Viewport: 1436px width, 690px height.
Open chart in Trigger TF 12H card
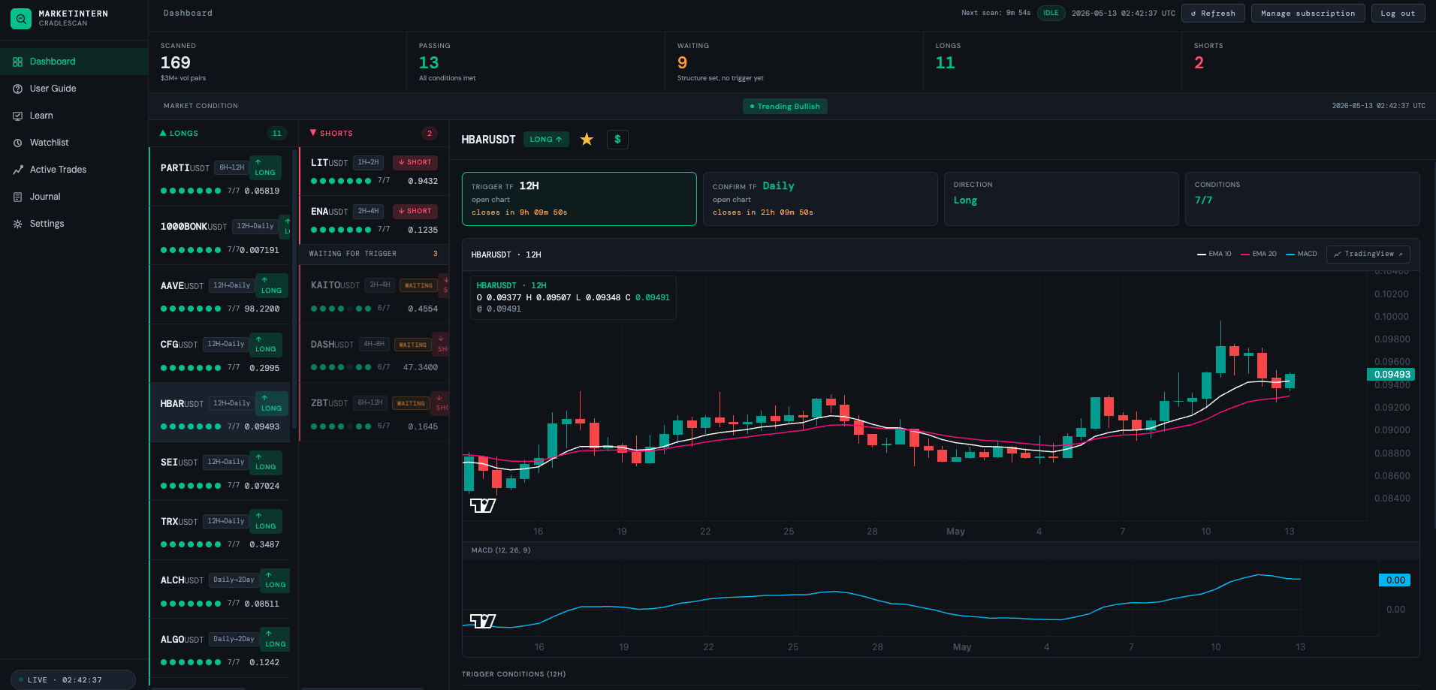tap(490, 200)
